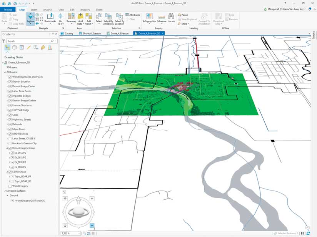Switch to List By Labeling view
The width and height of the screenshot is (317, 237).
[43, 48]
